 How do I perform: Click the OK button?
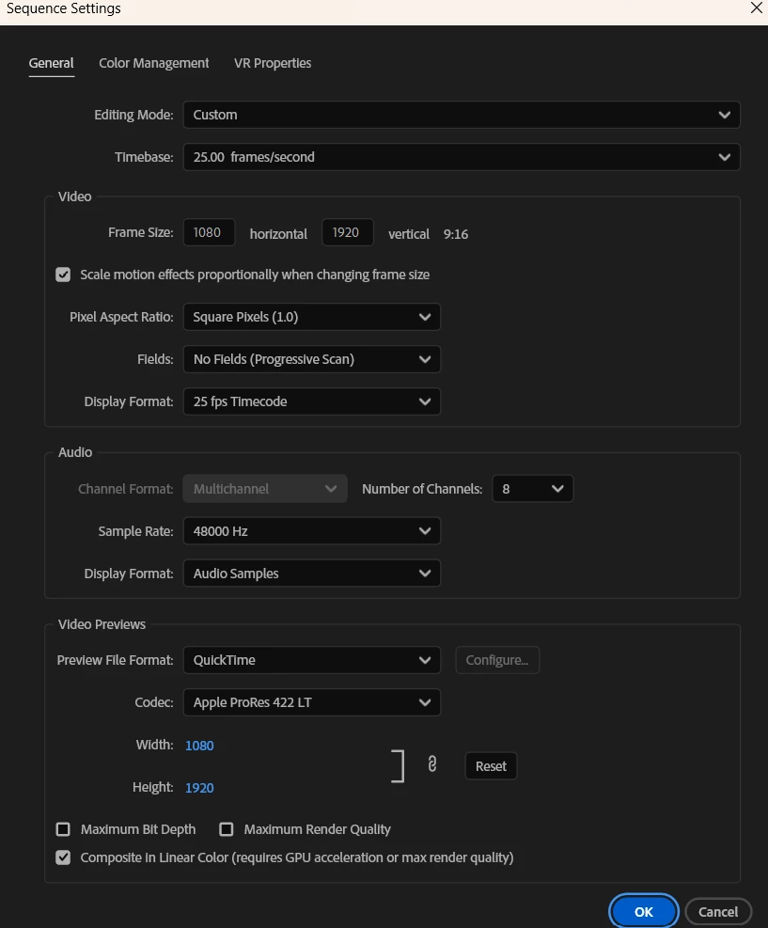[x=644, y=911]
